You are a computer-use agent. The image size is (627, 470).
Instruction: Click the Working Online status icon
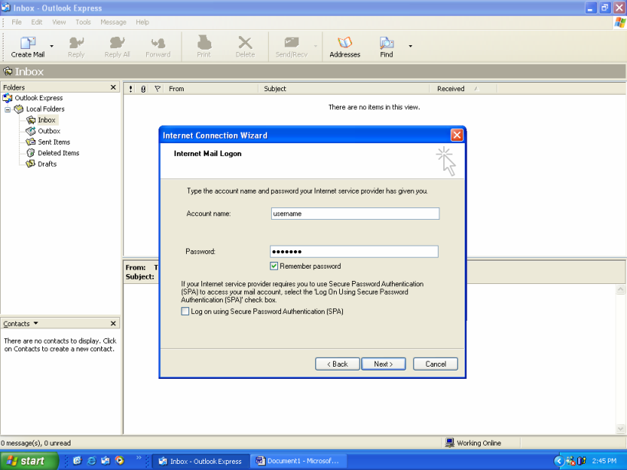(x=450, y=442)
